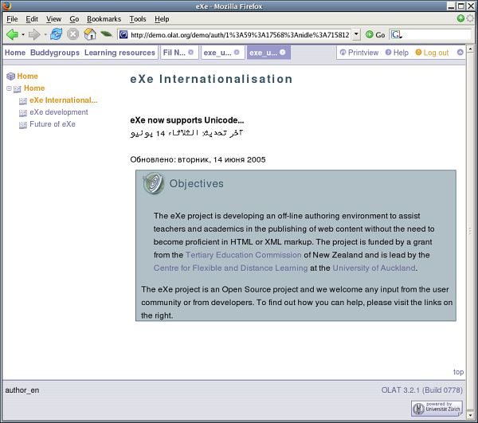
Task: Open the Help menu in menu bar
Action: (x=162, y=19)
